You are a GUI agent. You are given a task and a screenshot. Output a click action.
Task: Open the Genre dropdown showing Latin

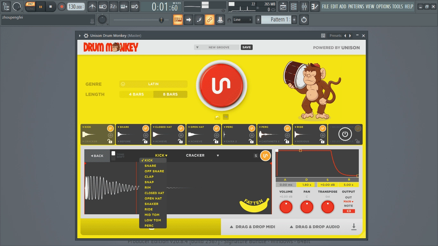(x=153, y=84)
